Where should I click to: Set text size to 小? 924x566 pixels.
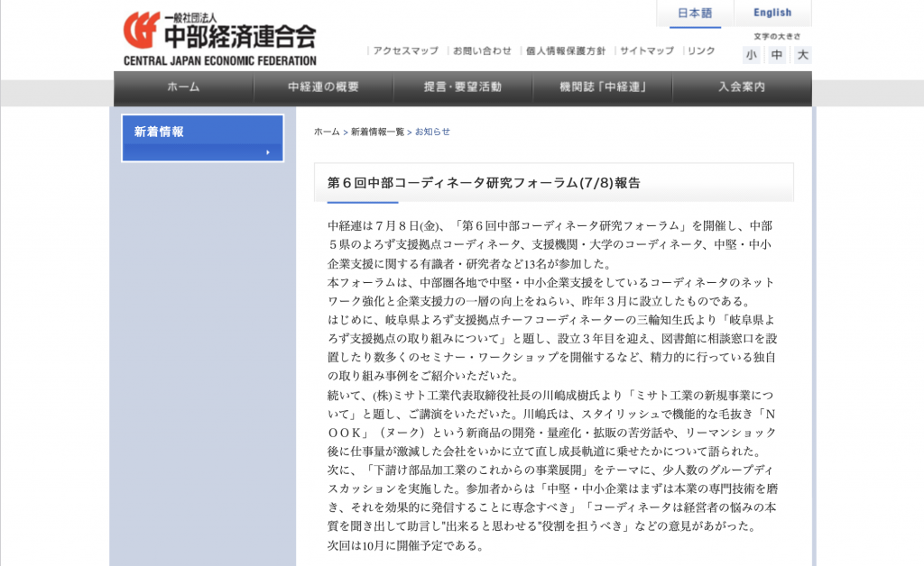pos(752,55)
